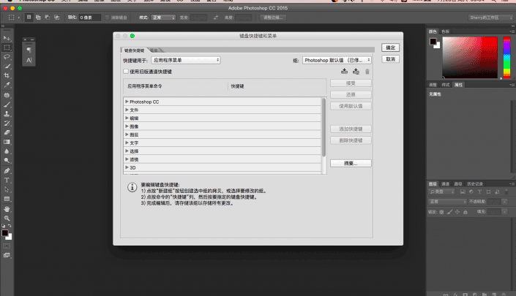Expand the 滤镜 command group

[127, 159]
